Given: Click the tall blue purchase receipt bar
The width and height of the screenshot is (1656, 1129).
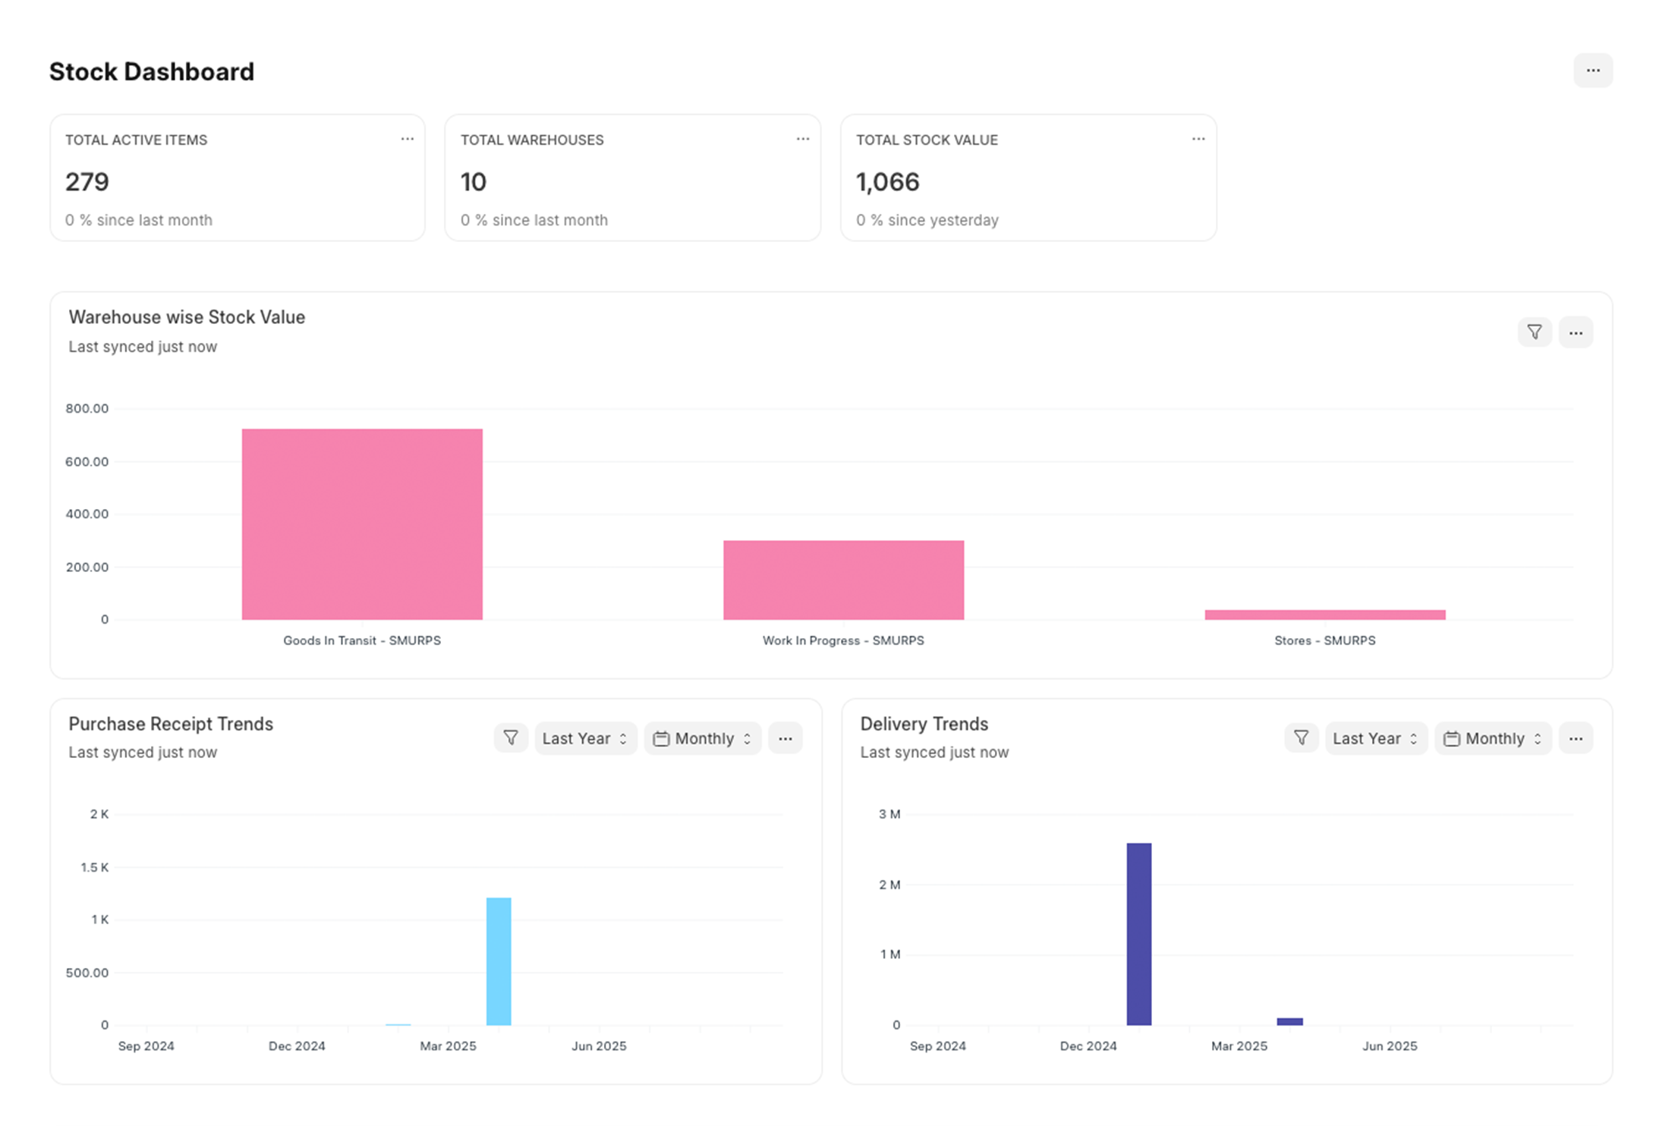Looking at the screenshot, I should (499, 961).
